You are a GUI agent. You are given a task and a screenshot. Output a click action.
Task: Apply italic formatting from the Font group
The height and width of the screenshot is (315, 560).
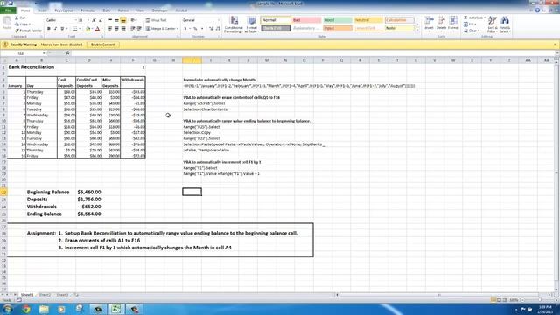tap(55, 29)
